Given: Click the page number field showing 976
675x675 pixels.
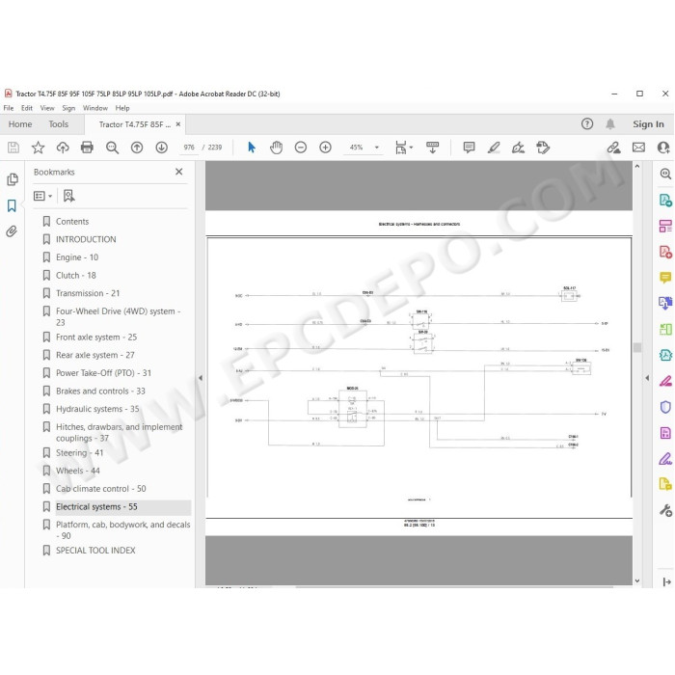Looking at the screenshot, I should tap(189, 148).
